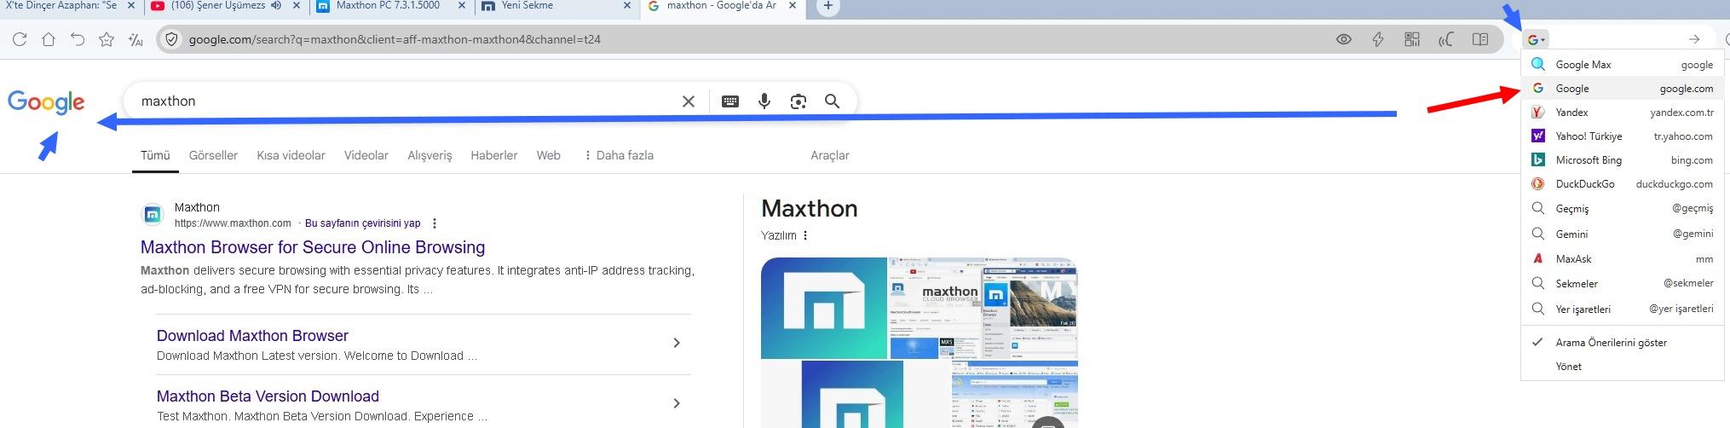The height and width of the screenshot is (428, 1730).
Task: Click the lightning bolt icon in address bar
Action: coord(1378,39)
